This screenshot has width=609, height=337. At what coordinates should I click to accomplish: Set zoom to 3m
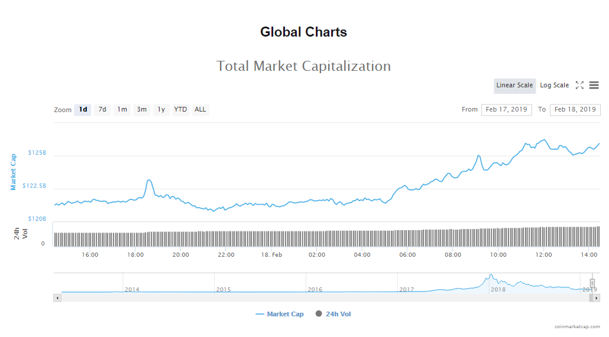click(x=142, y=110)
